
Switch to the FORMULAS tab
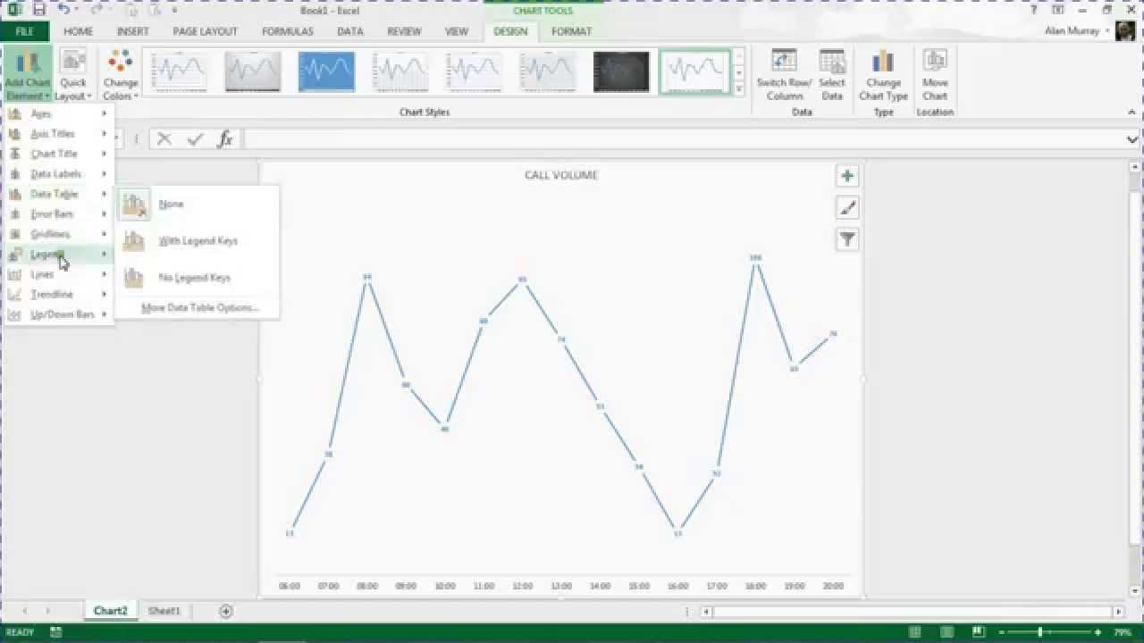click(287, 31)
